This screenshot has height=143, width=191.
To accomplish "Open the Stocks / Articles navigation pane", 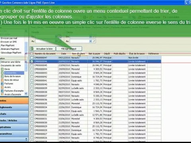I will [x=14, y=120].
